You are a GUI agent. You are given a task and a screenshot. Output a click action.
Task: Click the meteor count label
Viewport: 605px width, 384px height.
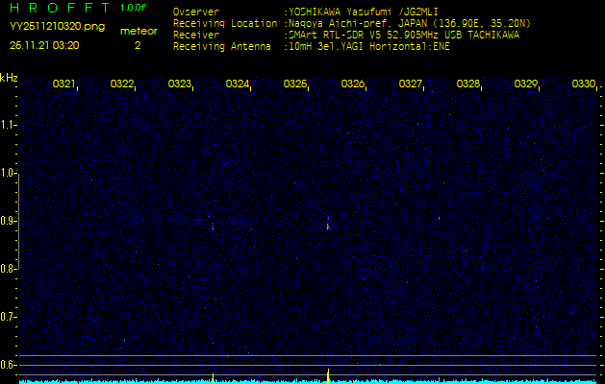point(138,31)
